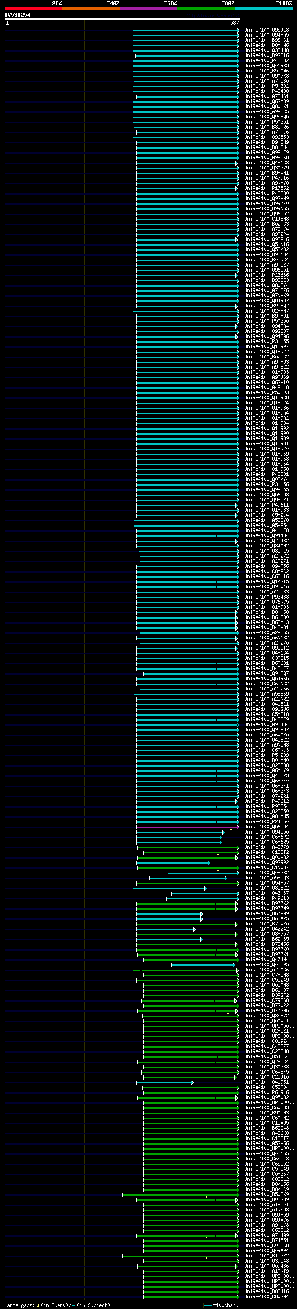Select the UniRef100_O09486 hit label
297x1309 pixels.
(266, 1266)
